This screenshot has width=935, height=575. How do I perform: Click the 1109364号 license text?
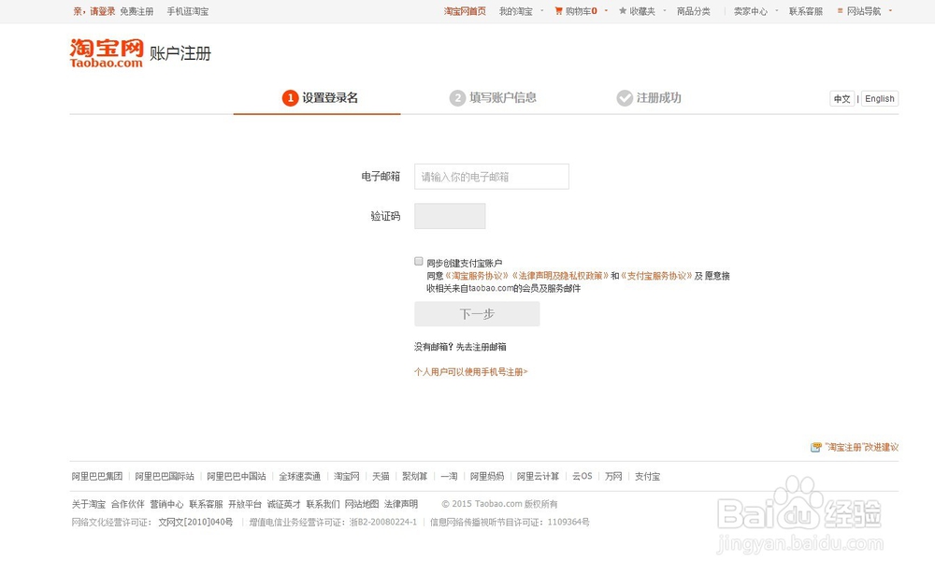click(x=568, y=522)
